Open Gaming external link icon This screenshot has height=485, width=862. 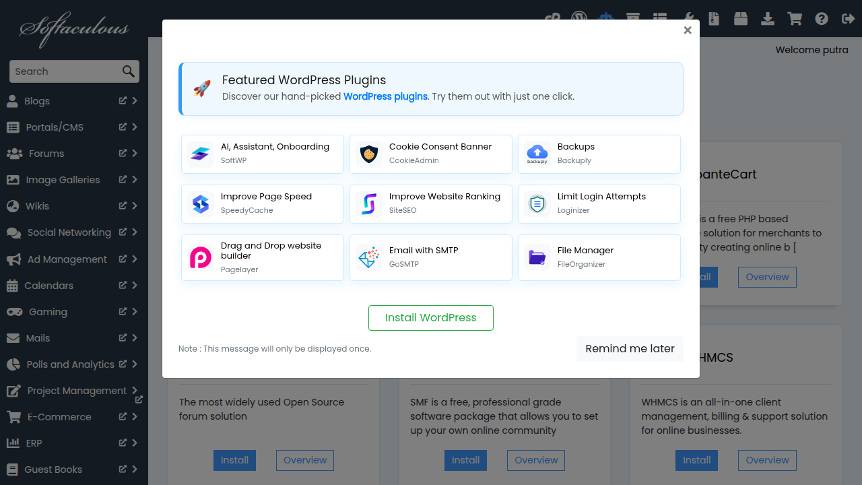click(x=123, y=311)
